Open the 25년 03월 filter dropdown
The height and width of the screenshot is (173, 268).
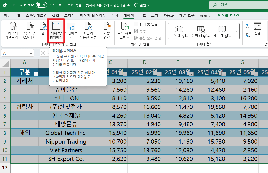point(192,74)
